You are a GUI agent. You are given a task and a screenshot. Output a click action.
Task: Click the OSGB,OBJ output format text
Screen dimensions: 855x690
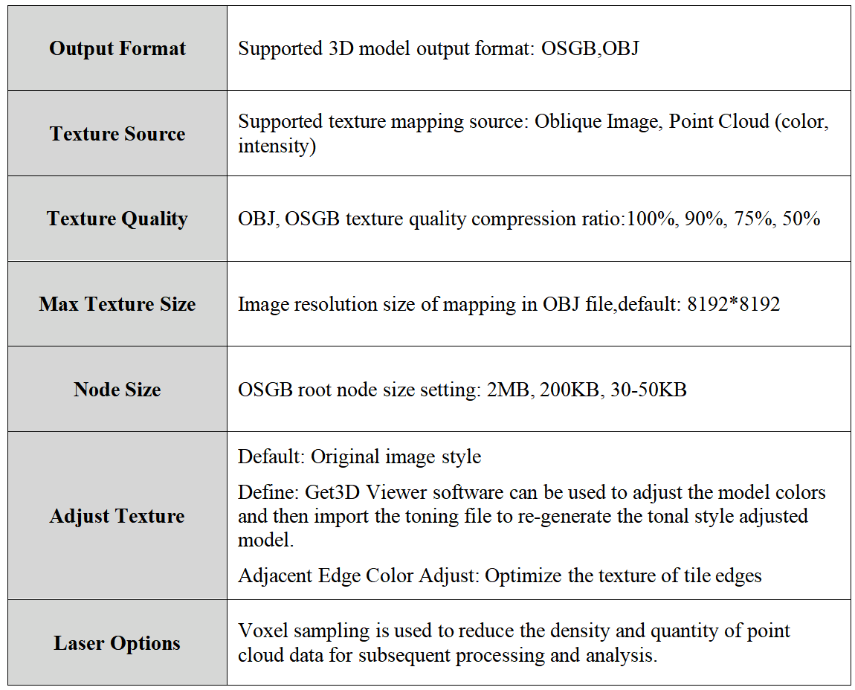(590, 48)
